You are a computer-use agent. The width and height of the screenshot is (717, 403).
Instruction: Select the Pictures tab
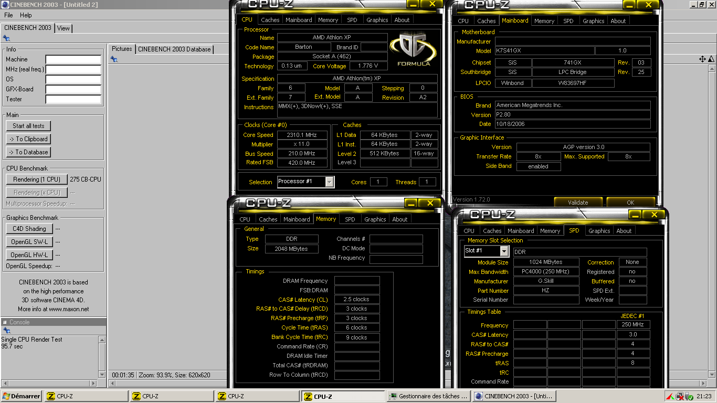(122, 49)
